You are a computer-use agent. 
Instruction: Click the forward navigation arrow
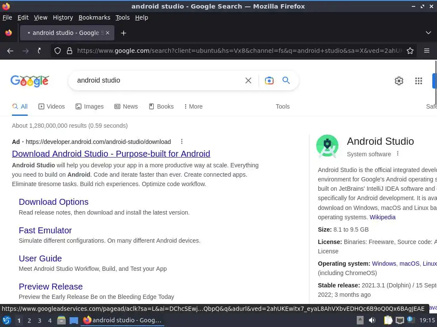25,51
